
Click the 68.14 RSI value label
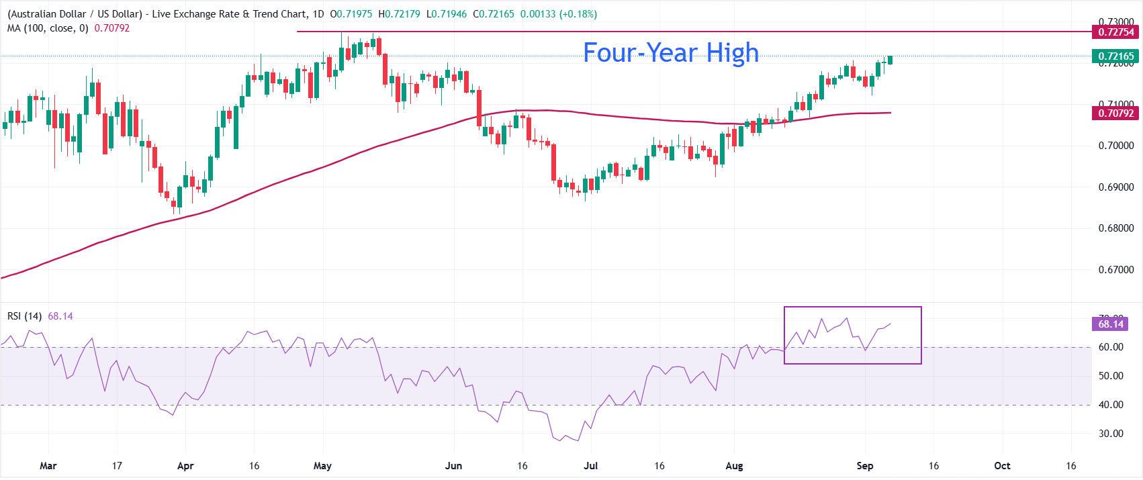[1111, 324]
